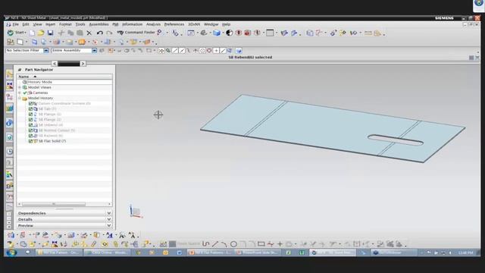The height and width of the screenshot is (273, 485).
Task: Click the Rectangle sketch tool icon
Action: pyautogui.click(x=261, y=244)
